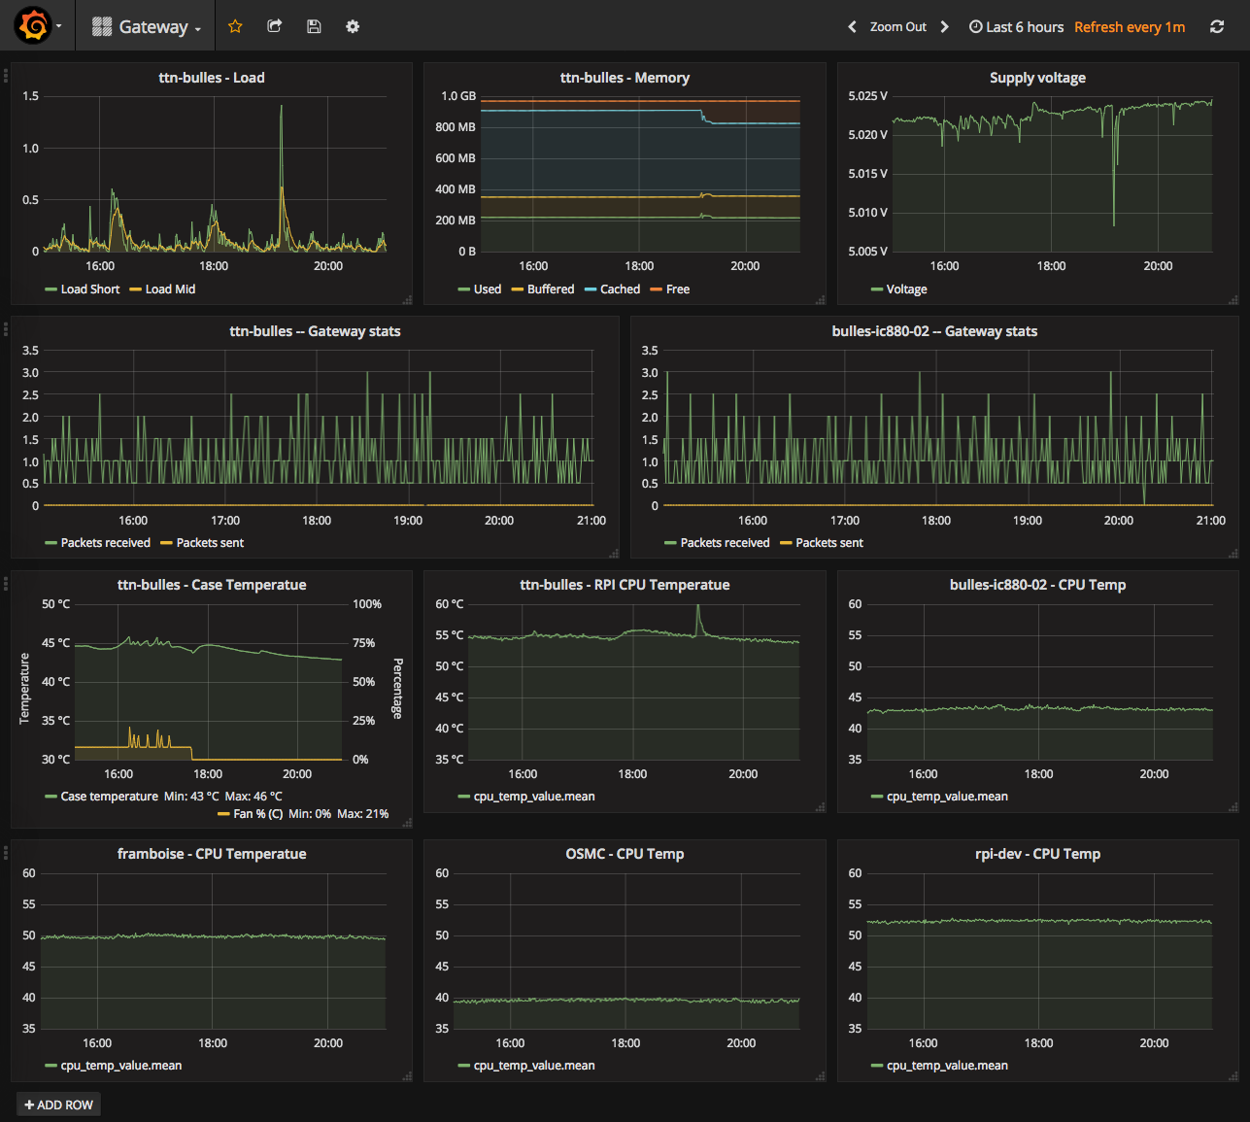The width and height of the screenshot is (1250, 1122).
Task: Click Cached blue legend color swatch
Action: pos(591,289)
